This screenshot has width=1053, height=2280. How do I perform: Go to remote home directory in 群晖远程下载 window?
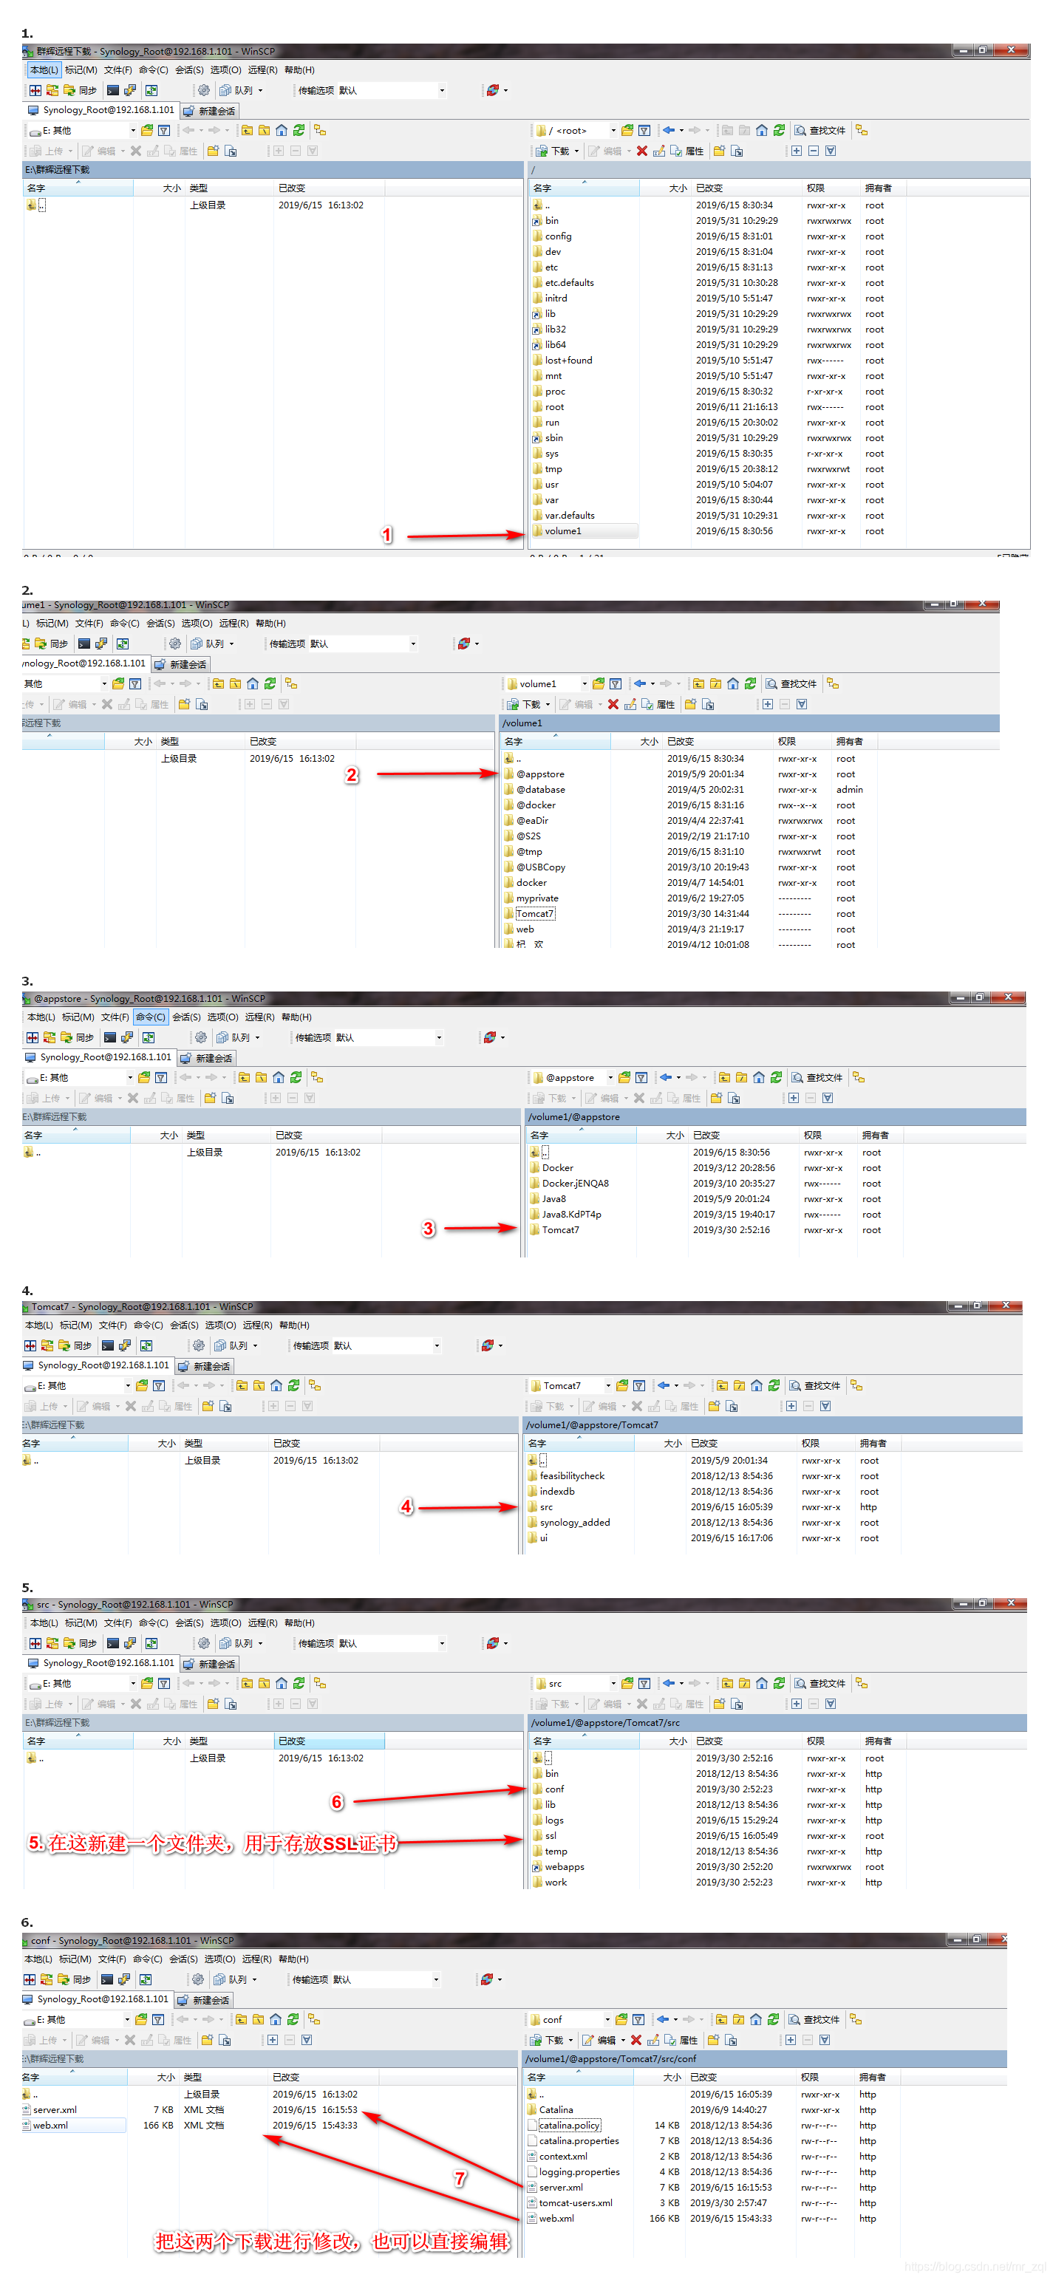pos(762,130)
